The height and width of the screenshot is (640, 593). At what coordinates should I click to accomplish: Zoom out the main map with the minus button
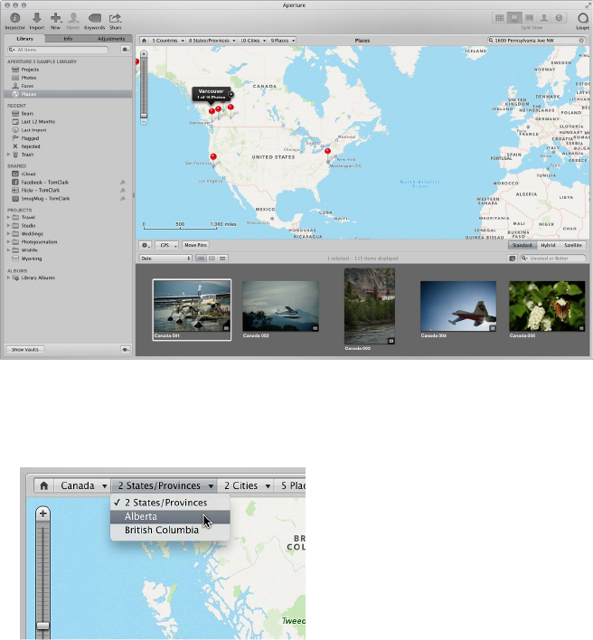click(x=144, y=122)
